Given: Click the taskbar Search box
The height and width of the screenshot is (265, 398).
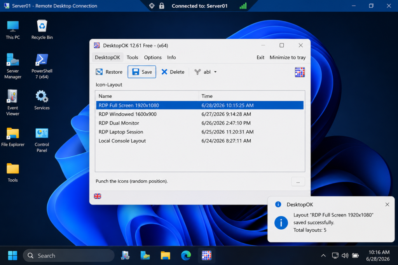Looking at the screenshot, I should pyautogui.click(x=68, y=255).
